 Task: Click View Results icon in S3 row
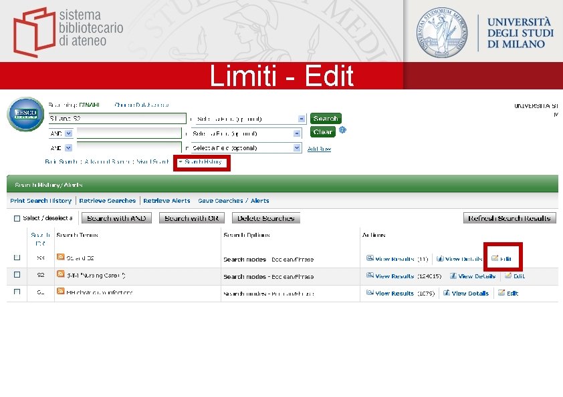coord(370,258)
